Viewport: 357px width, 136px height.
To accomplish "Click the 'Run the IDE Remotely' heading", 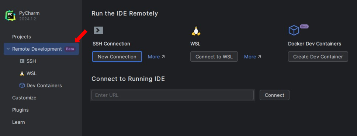I will [125, 13].
